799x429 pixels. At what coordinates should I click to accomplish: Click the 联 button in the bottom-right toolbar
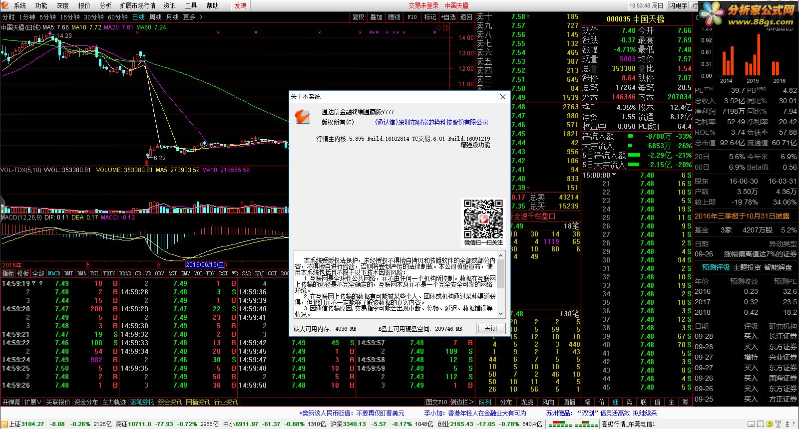point(644,402)
